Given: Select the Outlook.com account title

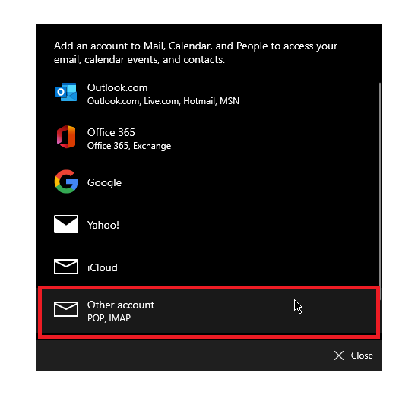Looking at the screenshot, I should (118, 87).
